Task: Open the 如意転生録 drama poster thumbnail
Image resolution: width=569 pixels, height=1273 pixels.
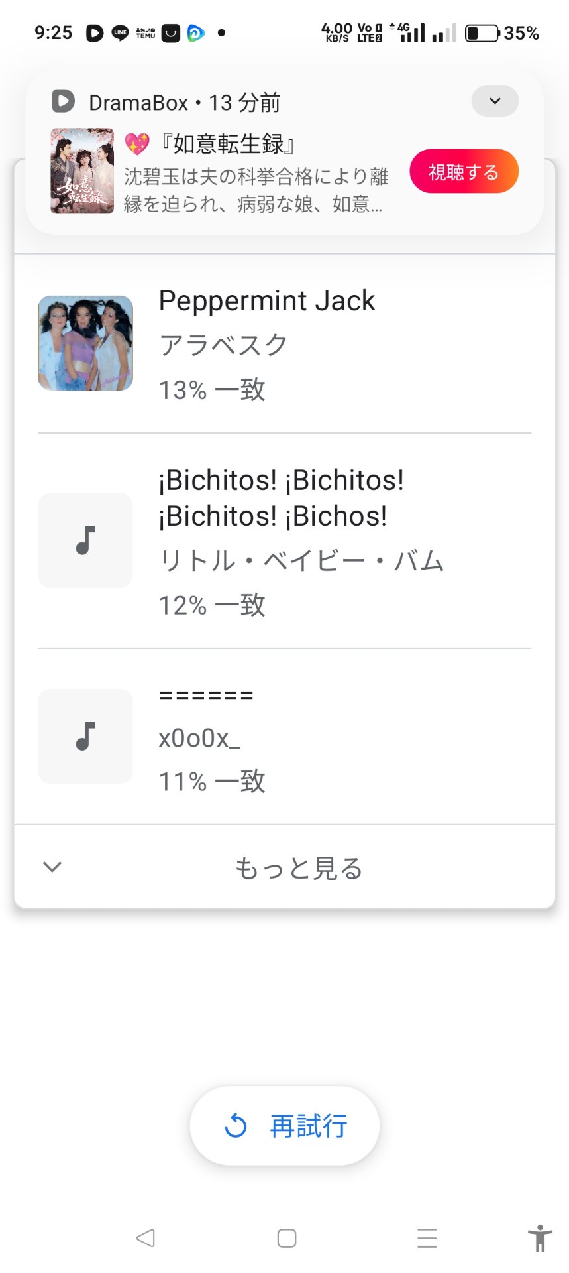Action: point(82,170)
